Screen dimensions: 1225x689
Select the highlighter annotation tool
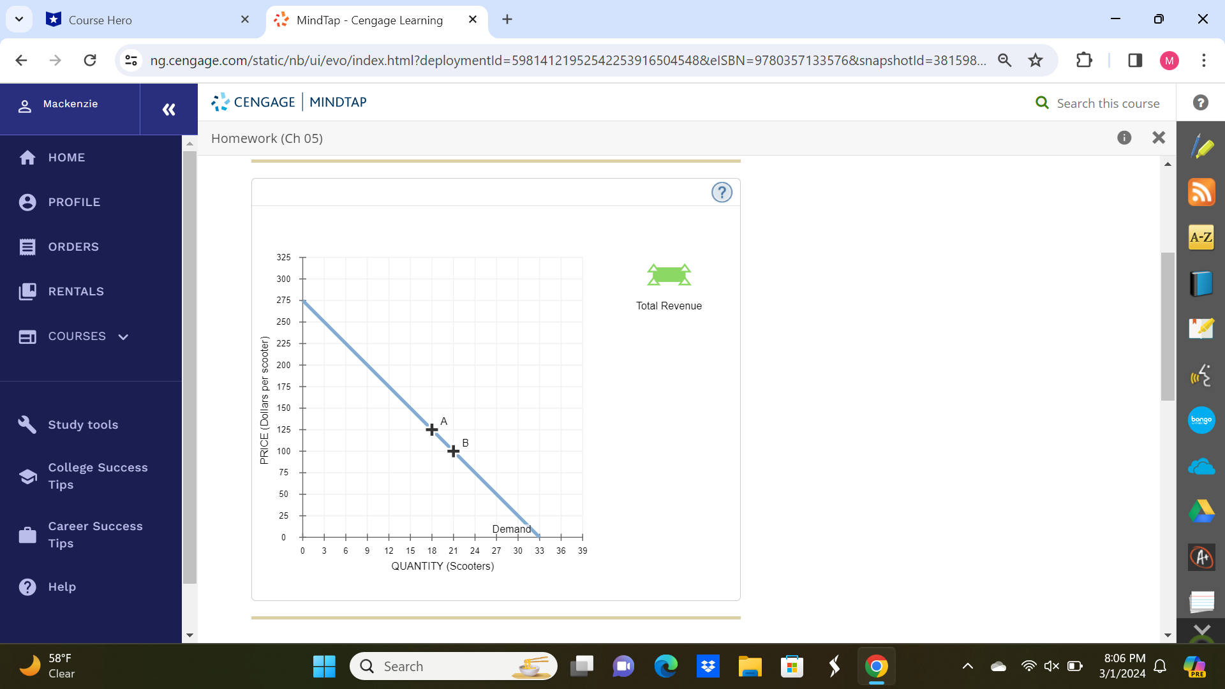1202,145
